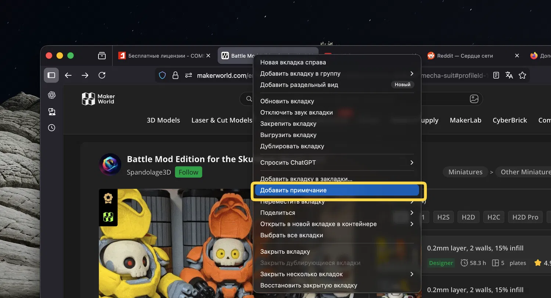The height and width of the screenshot is (298, 551).
Task: Click the magnifier icon in MakerWorld search
Action: click(249, 98)
